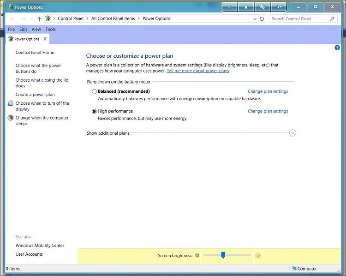This screenshot has height=276, width=346.
Task: Click the screen brightness slider handle
Action: (x=223, y=255)
